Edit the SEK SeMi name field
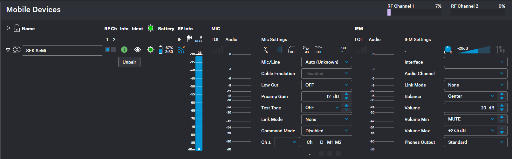The image size is (512, 159). click(62, 51)
